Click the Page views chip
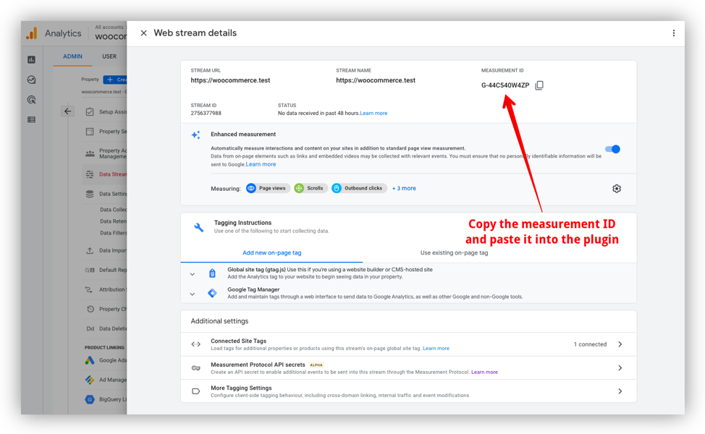This screenshot has height=434, width=705. tap(267, 188)
